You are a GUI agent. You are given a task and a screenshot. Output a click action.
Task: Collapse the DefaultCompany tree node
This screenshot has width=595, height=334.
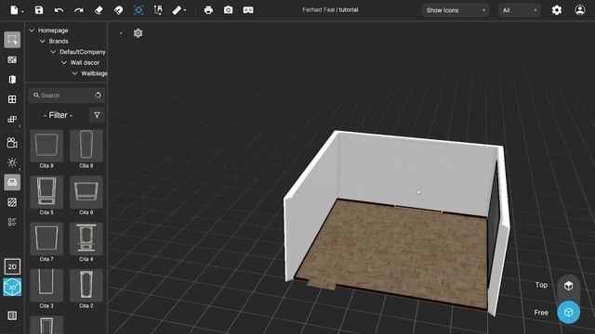pos(53,52)
